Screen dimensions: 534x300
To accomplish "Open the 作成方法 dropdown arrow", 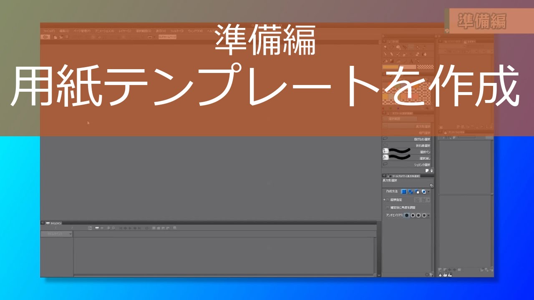I will pyautogui.click(x=429, y=192).
